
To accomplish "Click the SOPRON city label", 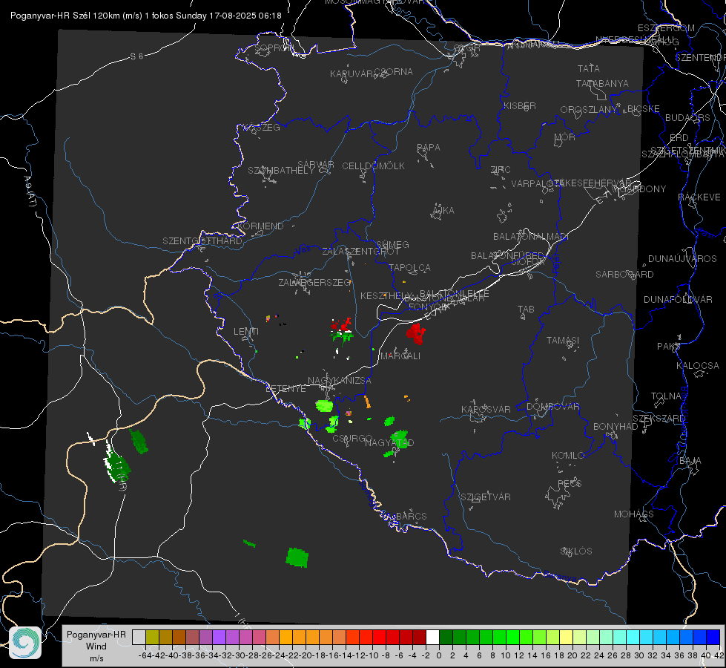I will [x=274, y=48].
